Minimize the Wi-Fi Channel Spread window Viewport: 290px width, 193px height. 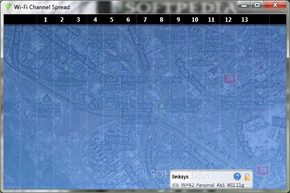pyautogui.click(x=244, y=5)
